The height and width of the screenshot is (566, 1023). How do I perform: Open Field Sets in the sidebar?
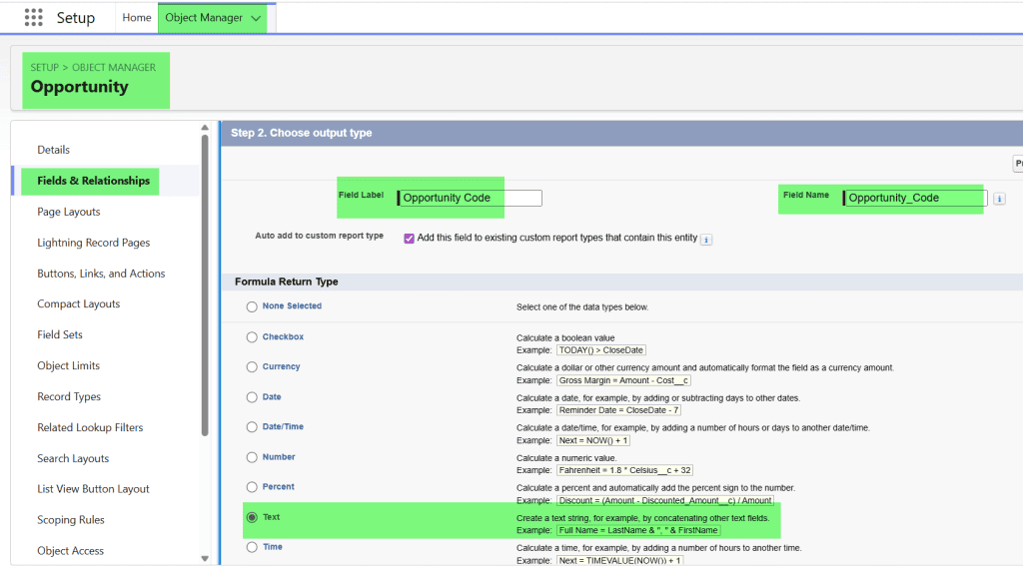[x=59, y=334]
